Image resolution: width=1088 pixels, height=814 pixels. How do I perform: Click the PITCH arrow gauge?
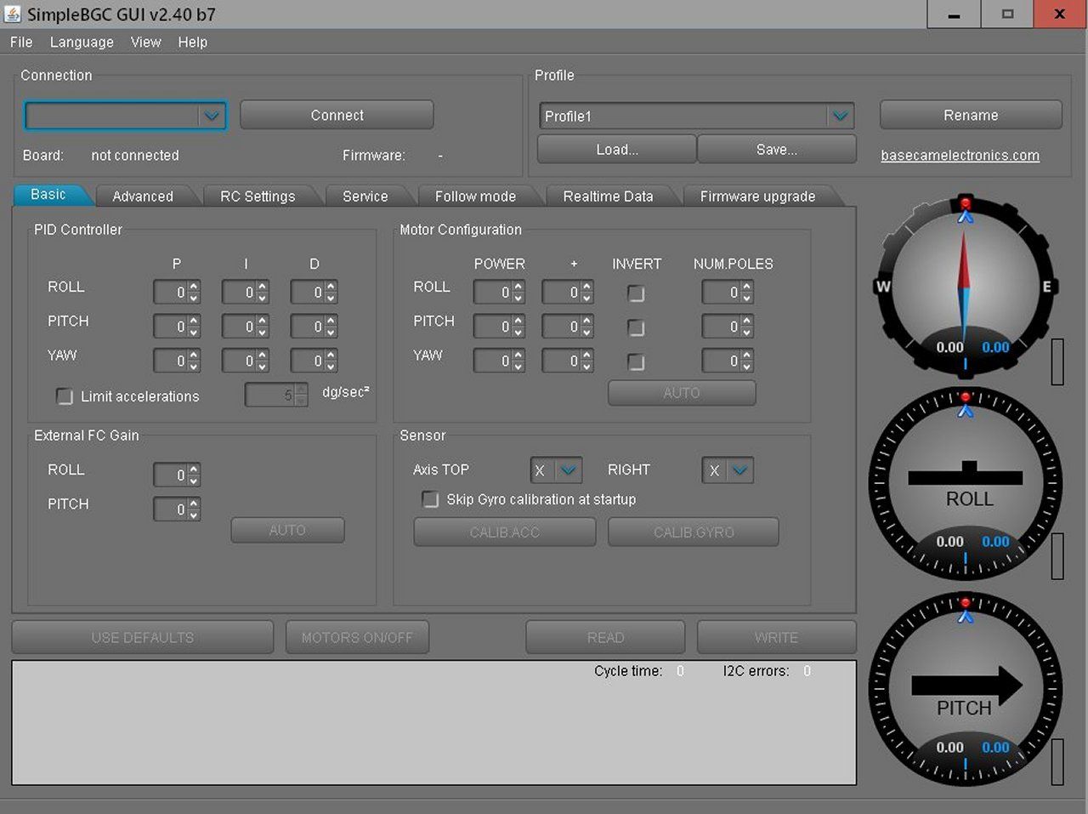(965, 689)
